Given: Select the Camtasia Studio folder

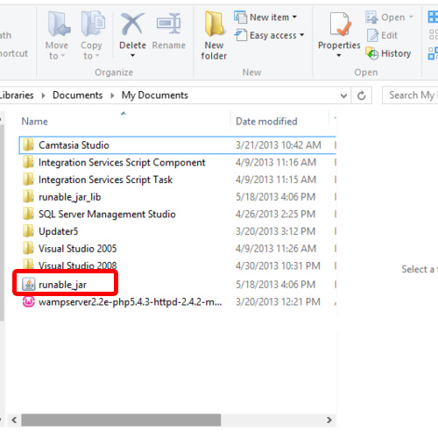Looking at the screenshot, I should point(178,145).
